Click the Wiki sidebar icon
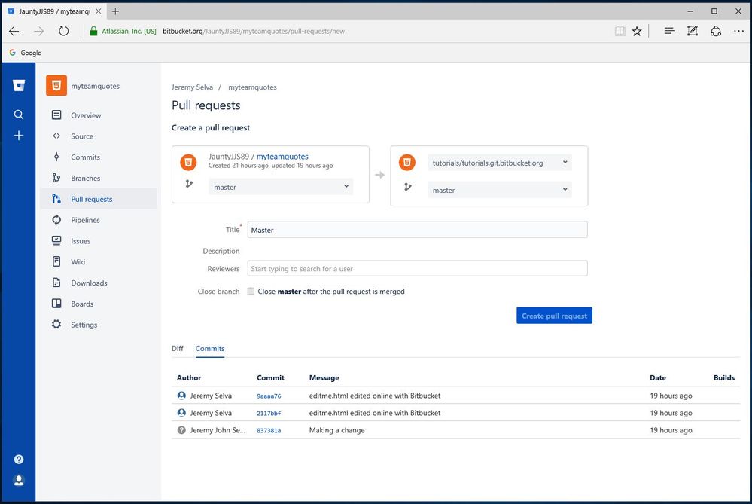Screen dimensions: 752x504 tap(56, 261)
